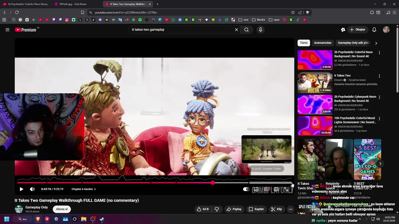Mute the video volume
The height and width of the screenshot is (224, 399).
point(32,189)
